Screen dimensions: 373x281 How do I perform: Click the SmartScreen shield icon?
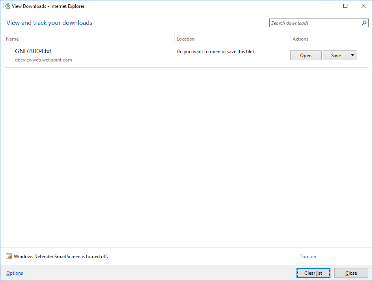coord(9,256)
